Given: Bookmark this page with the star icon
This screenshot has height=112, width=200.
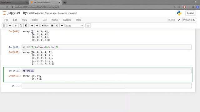Looking at the screenshot, I should [179, 7].
